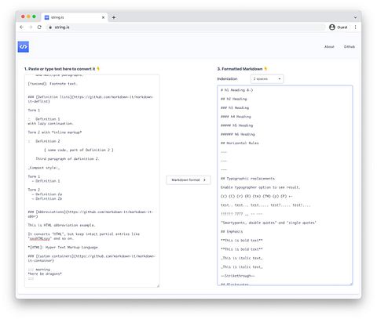Open a new tab with the plus icon
This screenshot has height=319, width=377.
(x=114, y=17)
